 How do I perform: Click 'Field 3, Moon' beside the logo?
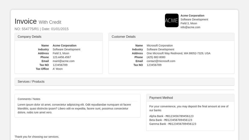[x=189, y=23]
